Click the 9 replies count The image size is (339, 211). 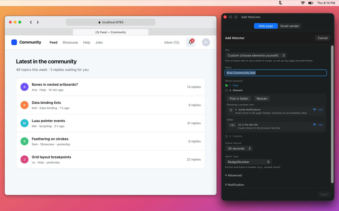pyautogui.click(x=194, y=105)
